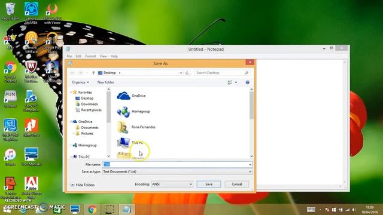Click the clock in the taskbar

370,210
